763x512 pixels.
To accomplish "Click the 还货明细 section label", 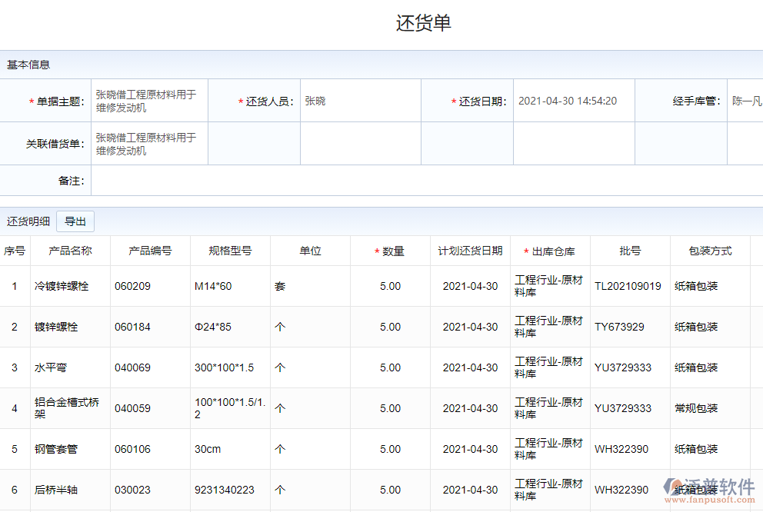I will pos(28,221).
